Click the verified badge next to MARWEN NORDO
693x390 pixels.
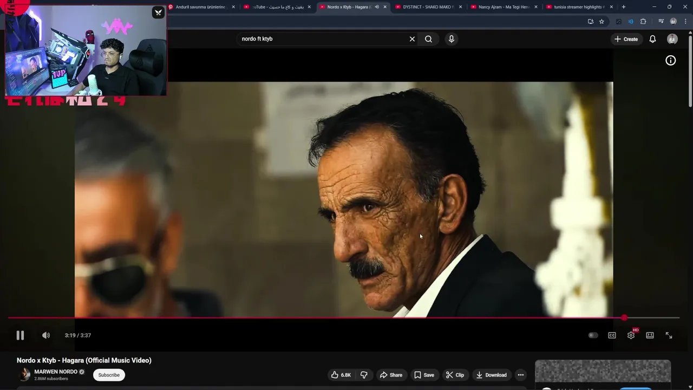click(82, 372)
